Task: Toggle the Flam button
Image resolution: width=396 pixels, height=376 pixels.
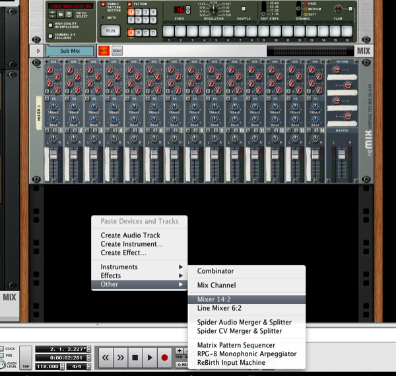Action: [350, 9]
